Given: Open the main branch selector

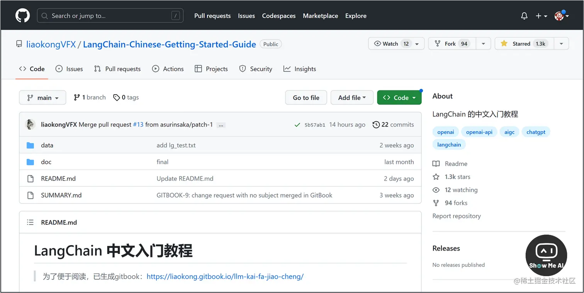Looking at the screenshot, I should coord(42,98).
